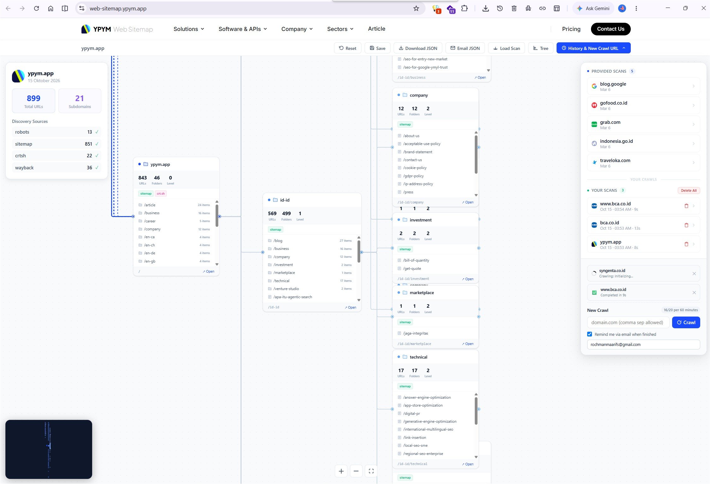Click the Save toolbar button
The height and width of the screenshot is (484, 710).
pyautogui.click(x=378, y=48)
